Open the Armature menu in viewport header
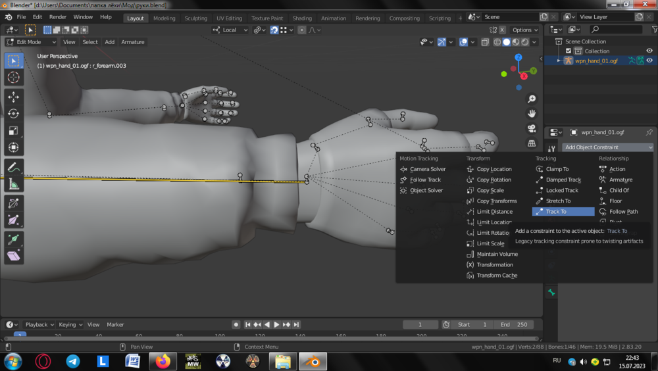This screenshot has width=658, height=371. point(132,42)
